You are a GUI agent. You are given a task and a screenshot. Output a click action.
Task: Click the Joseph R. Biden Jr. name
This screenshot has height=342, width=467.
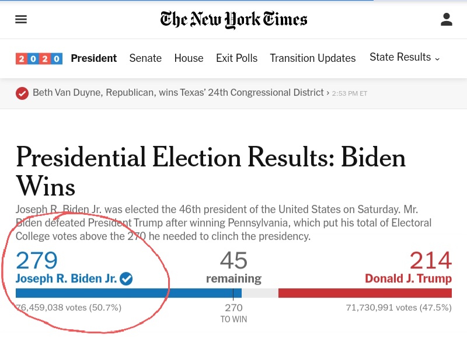click(66, 278)
